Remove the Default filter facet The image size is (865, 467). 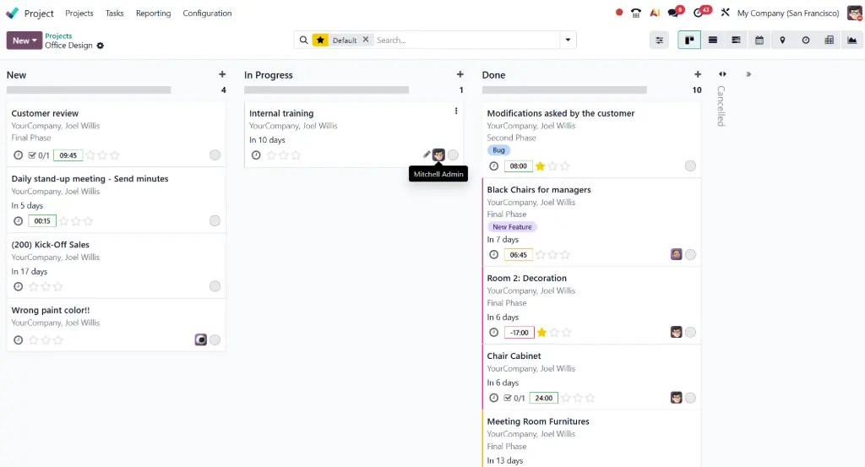(x=365, y=40)
